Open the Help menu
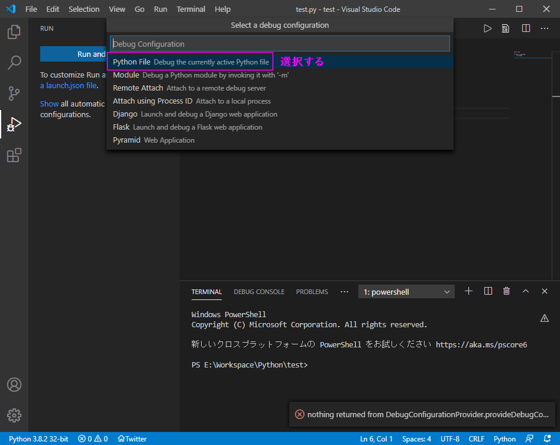560x445 pixels. tap(222, 9)
